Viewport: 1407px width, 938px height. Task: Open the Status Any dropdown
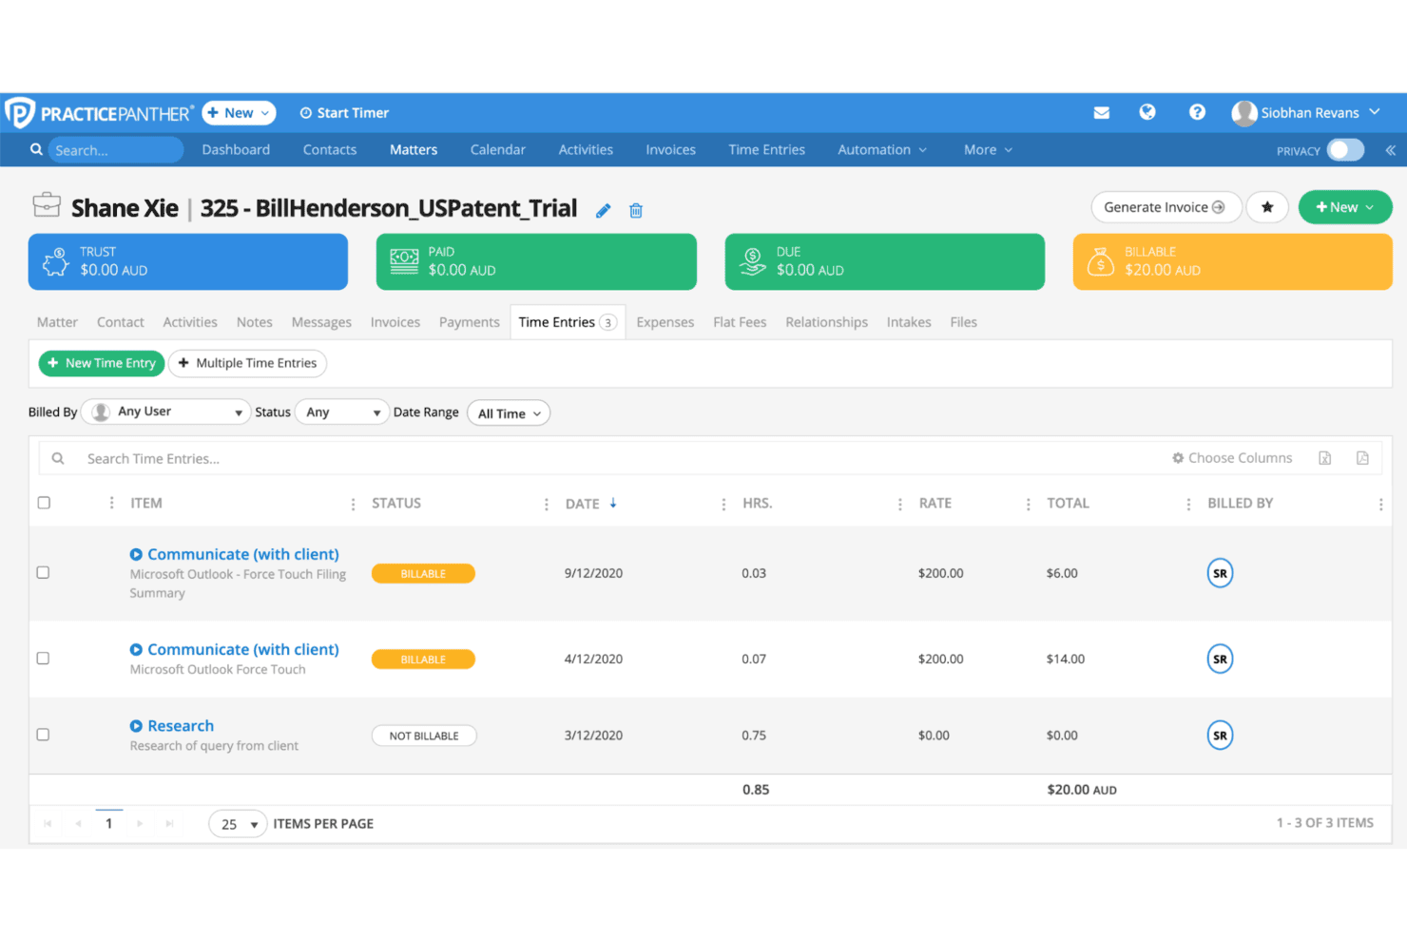pos(342,412)
